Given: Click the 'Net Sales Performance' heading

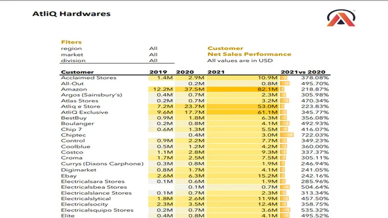Looking at the screenshot, I should [x=249, y=54].
